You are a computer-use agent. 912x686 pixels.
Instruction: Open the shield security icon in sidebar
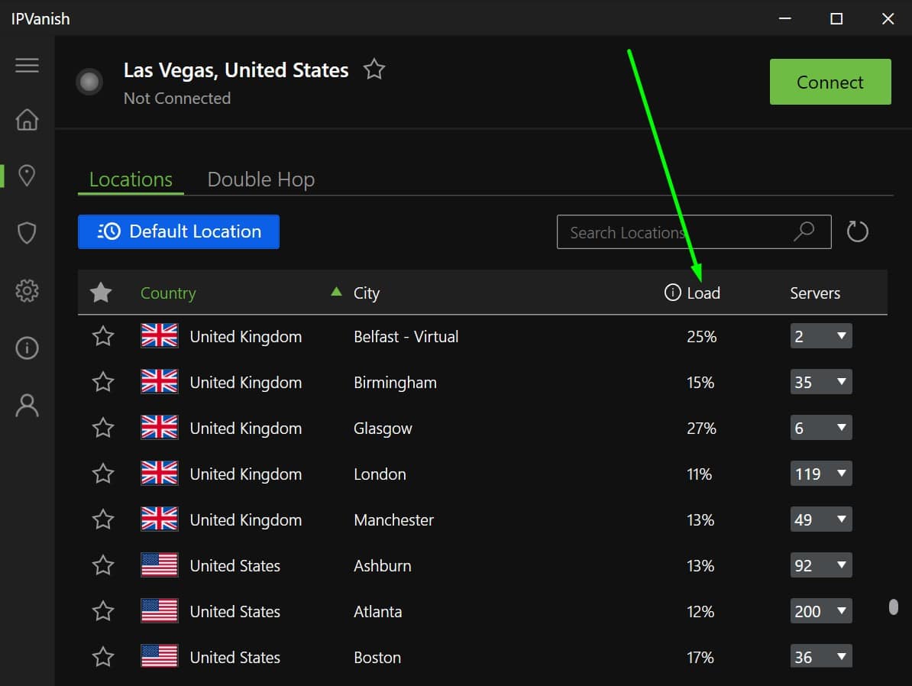pyautogui.click(x=27, y=233)
